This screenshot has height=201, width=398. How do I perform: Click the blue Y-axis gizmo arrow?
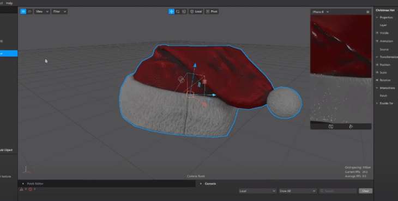point(195,66)
